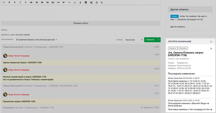The image size is (216, 113).
Task: Expand the arrow beside Ответить button
Action: point(159,40)
